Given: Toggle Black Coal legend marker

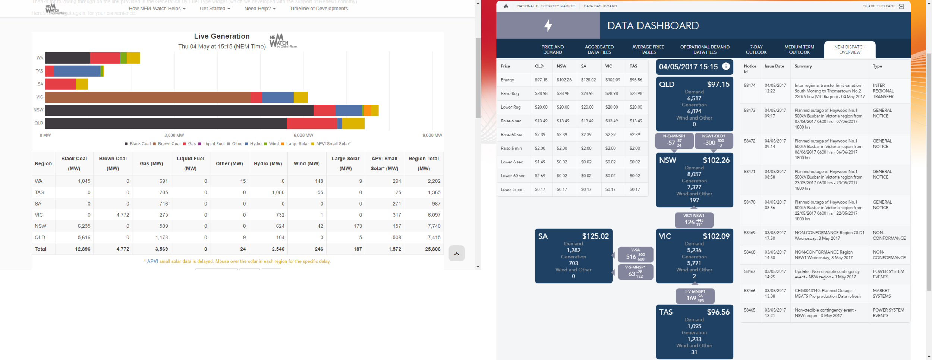Looking at the screenshot, I should click(126, 144).
